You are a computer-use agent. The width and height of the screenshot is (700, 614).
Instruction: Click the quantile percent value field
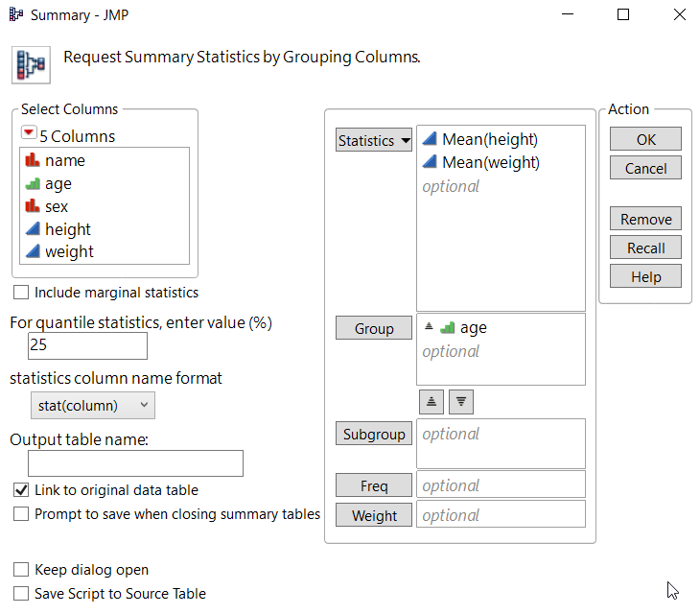pos(88,345)
